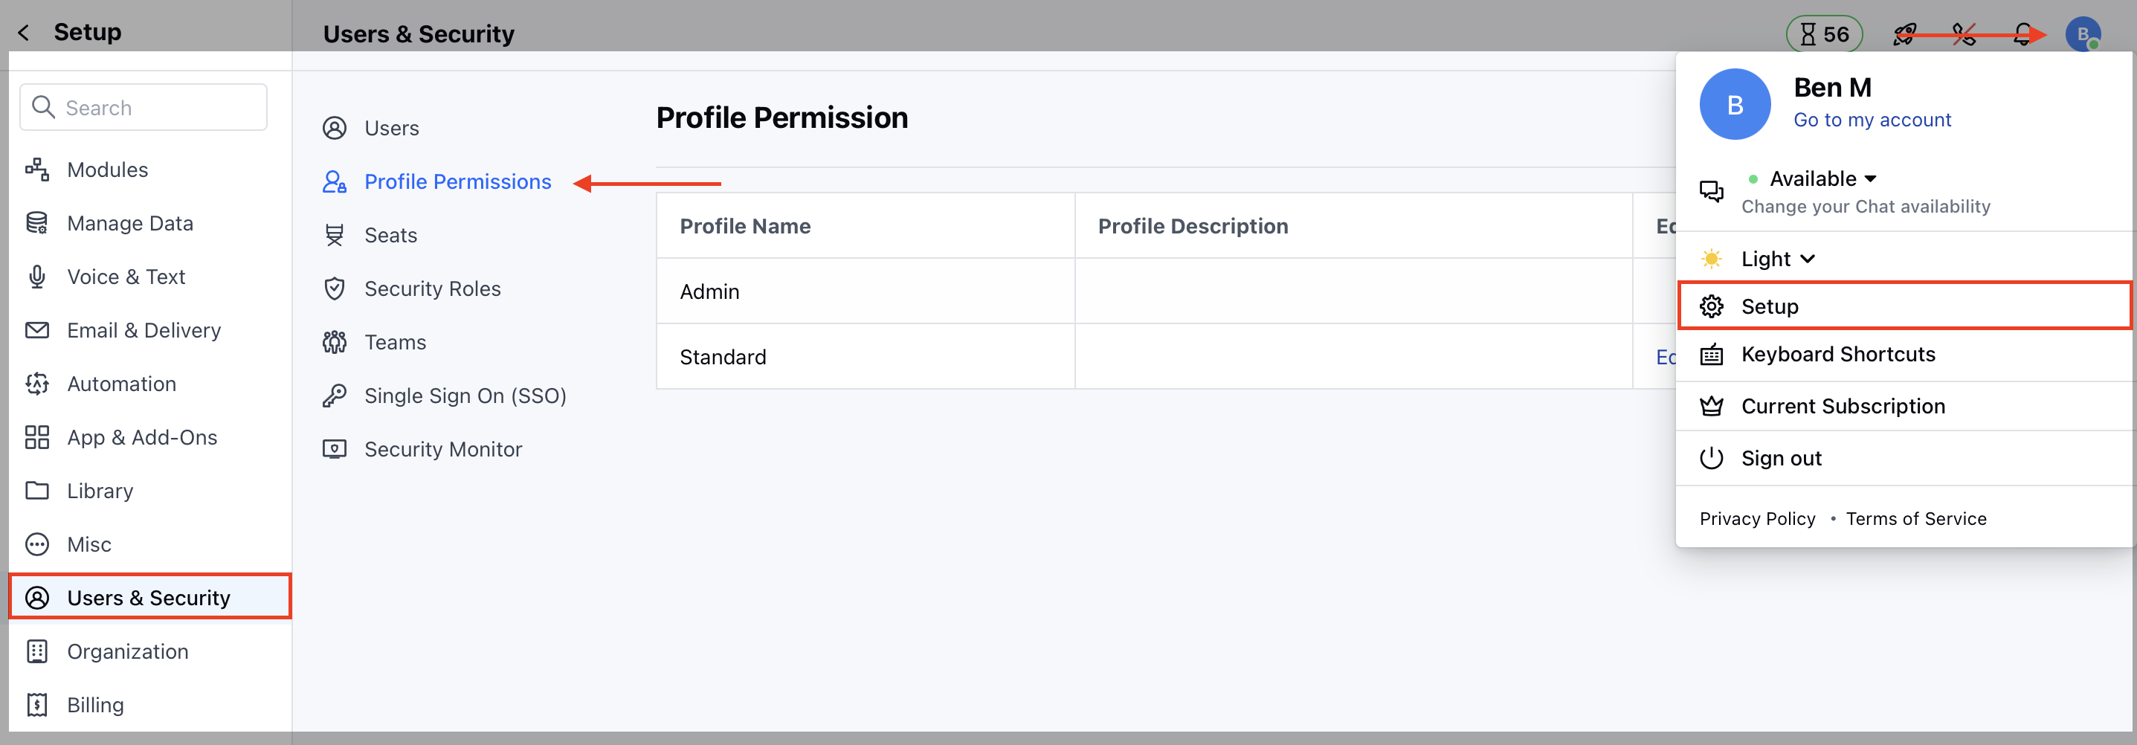Open the Light theme dropdown

point(1776,258)
